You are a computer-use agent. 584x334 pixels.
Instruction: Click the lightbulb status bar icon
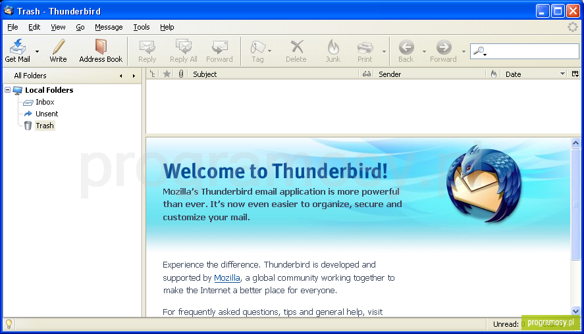9,324
